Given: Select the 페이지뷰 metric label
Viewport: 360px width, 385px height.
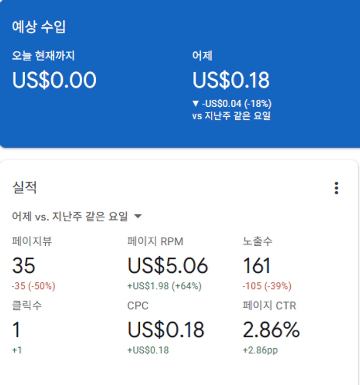Looking at the screenshot, I should [x=32, y=241].
